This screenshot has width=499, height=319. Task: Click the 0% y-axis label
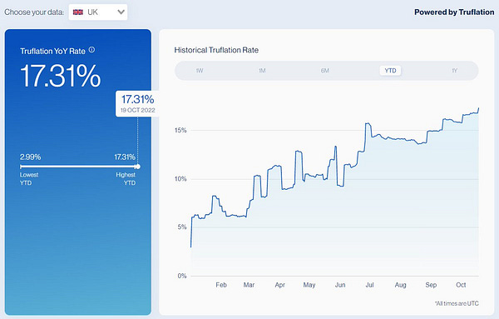point(181,276)
